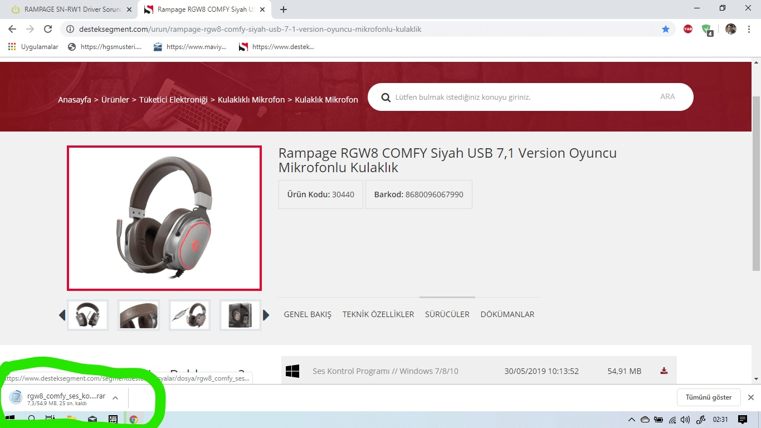
Task: Expand the download item options chevron
Action: click(x=115, y=398)
